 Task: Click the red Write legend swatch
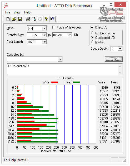[54, 82]
